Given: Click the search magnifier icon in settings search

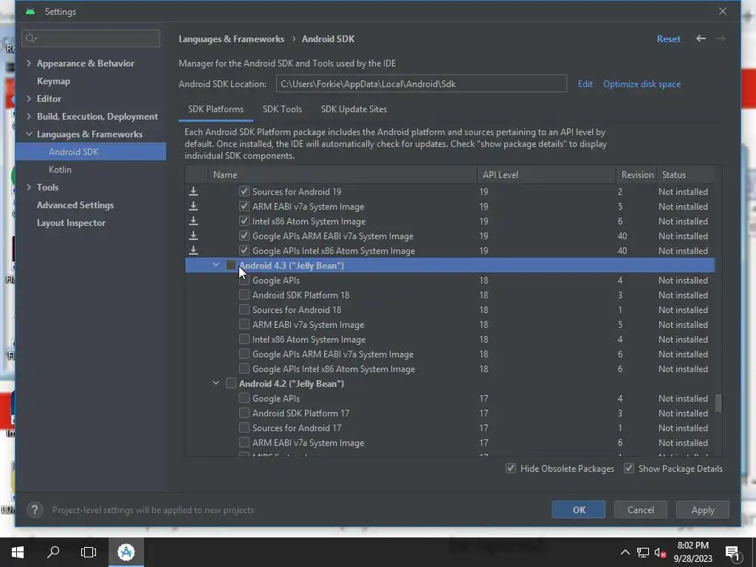Looking at the screenshot, I should click(31, 38).
